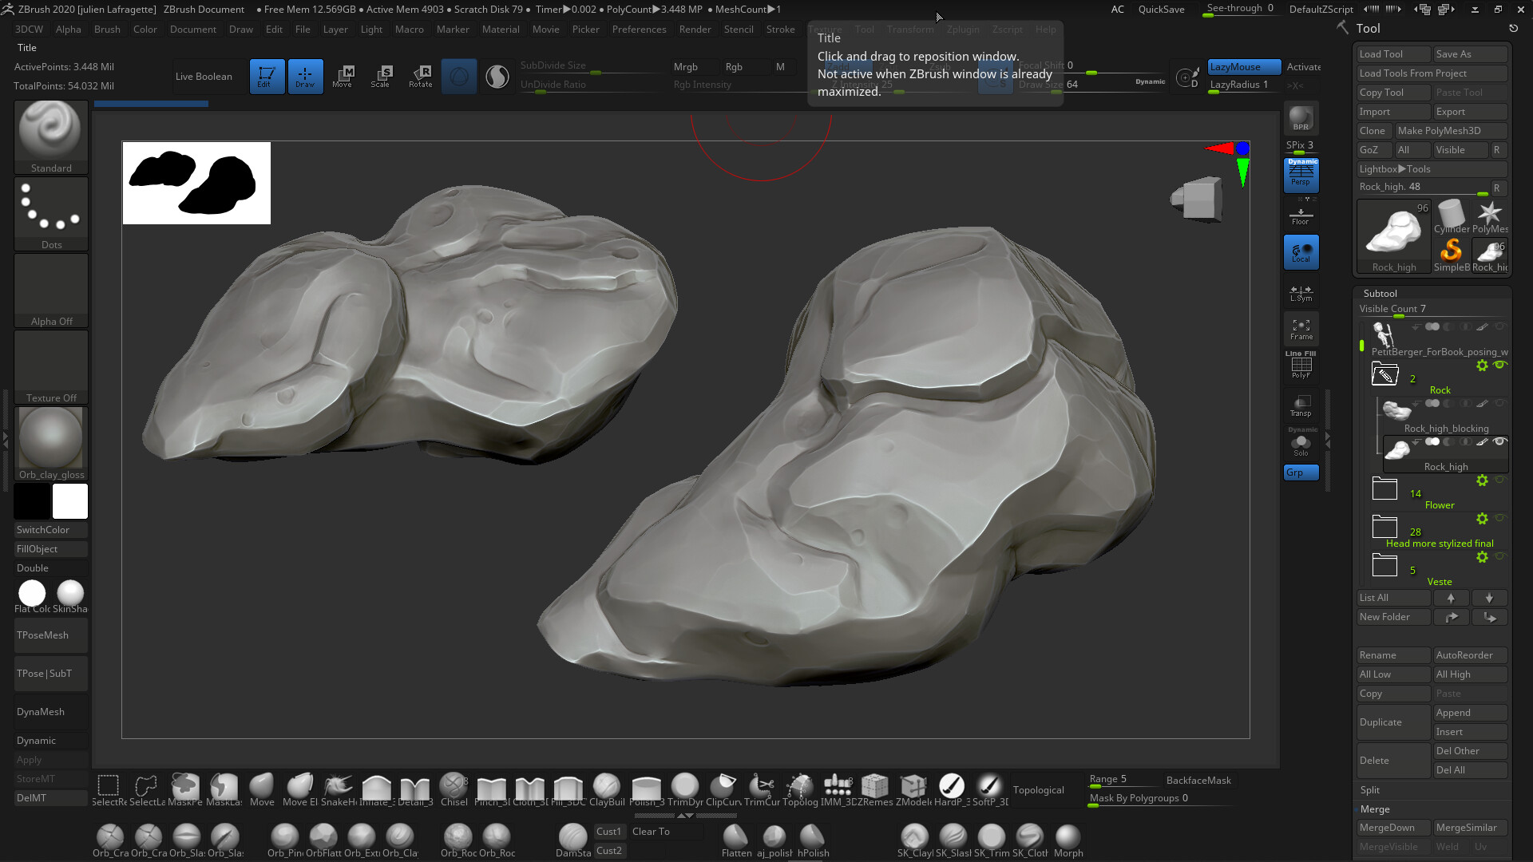This screenshot has width=1533, height=862.
Task: Toggle Solo mode icon
Action: pos(1301,444)
